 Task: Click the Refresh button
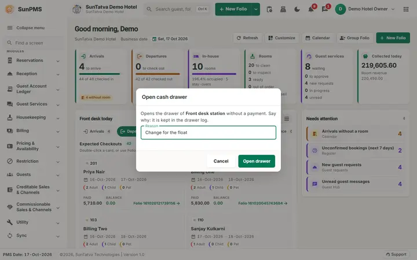coord(247,38)
